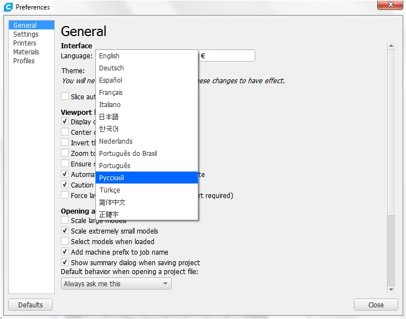The width and height of the screenshot is (406, 319).
Task: Toggle Select models when loaded
Action: (x=65, y=242)
